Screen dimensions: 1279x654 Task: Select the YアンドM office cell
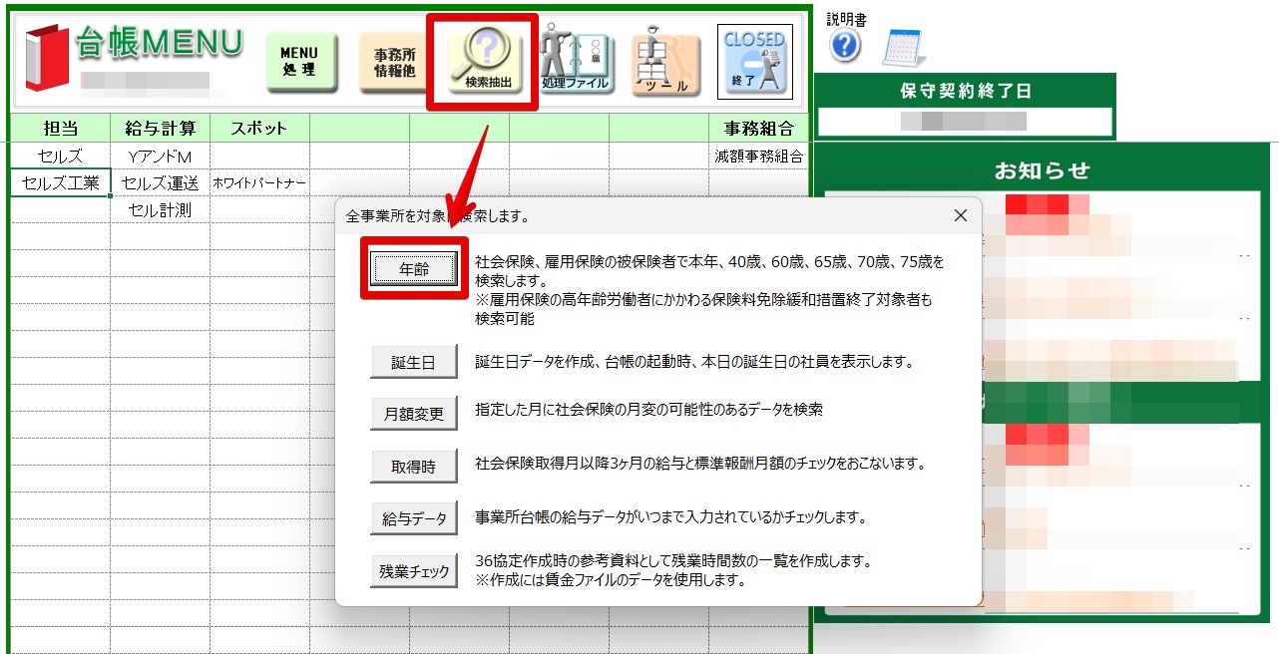point(160,157)
